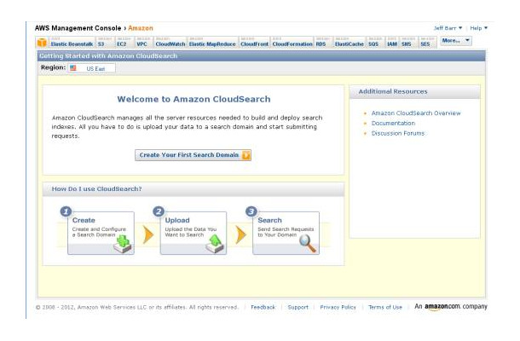Image resolution: width=520 pixels, height=341 pixels.
Task: Click the step 1 Create card title
Action: coord(84,220)
